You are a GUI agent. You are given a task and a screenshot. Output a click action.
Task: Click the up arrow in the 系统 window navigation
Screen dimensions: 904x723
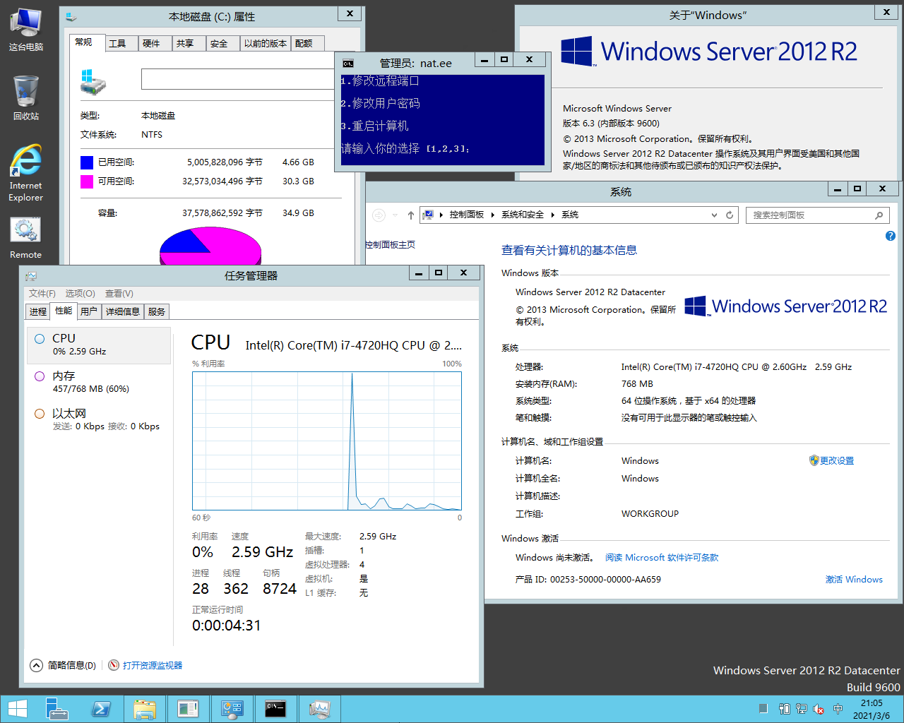(x=410, y=215)
